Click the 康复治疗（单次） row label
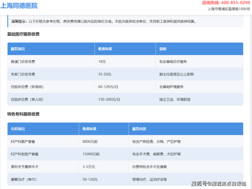 pos(25,179)
